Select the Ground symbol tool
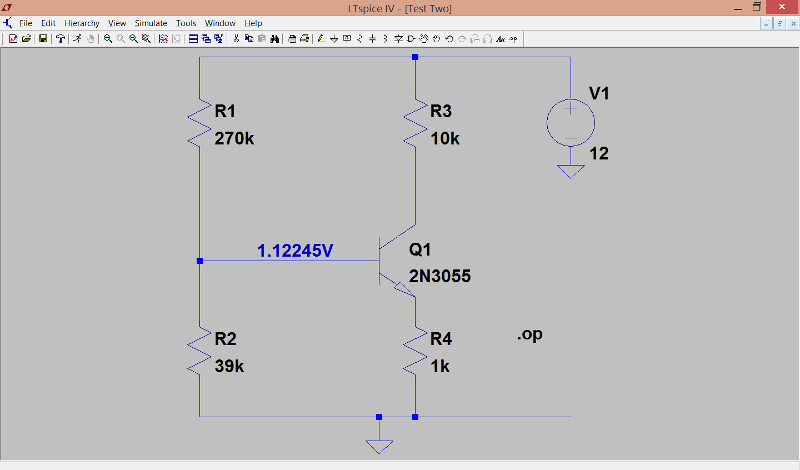Screen dimensions: 800x470 tap(334, 38)
